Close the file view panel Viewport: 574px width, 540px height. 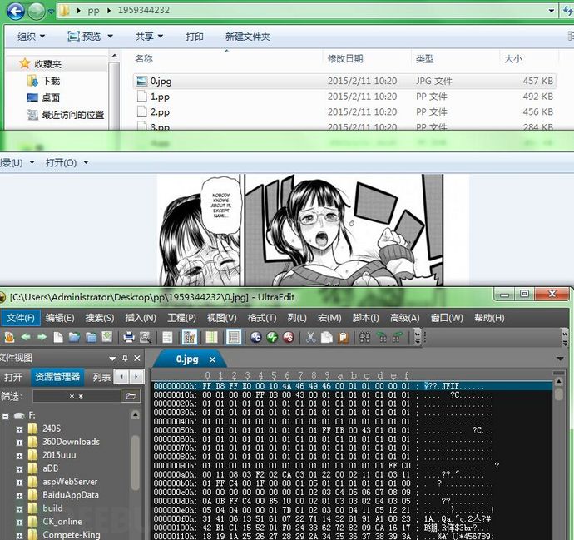click(137, 358)
